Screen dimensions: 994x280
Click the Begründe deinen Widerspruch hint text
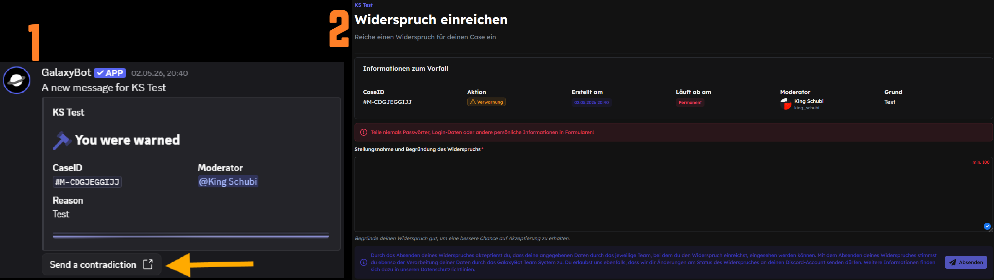(x=462, y=238)
